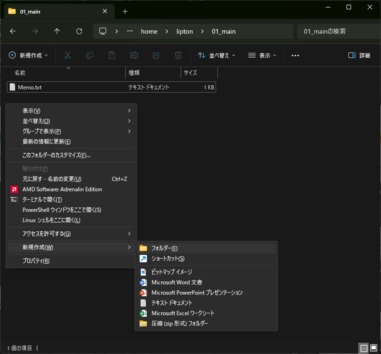Image resolution: width=381 pixels, height=354 pixels.
Task: Choose 元に戻す - 名前の変更(U)
Action: tap(71, 179)
